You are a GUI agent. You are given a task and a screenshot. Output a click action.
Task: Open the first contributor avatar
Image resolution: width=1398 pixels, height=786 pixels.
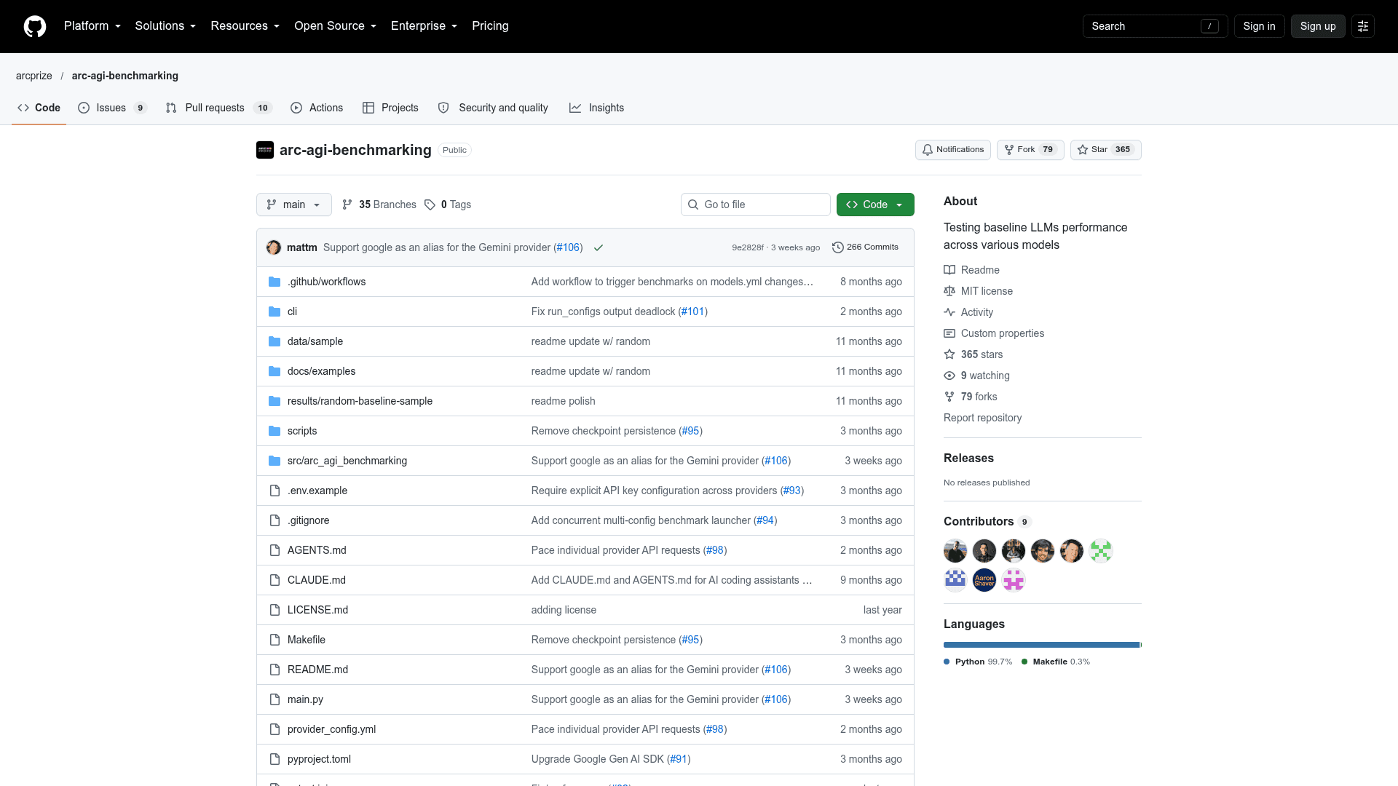955,551
